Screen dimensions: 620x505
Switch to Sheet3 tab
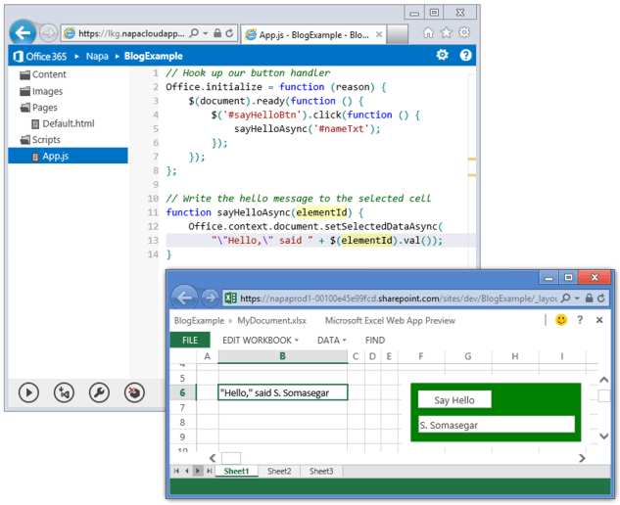tap(321, 471)
